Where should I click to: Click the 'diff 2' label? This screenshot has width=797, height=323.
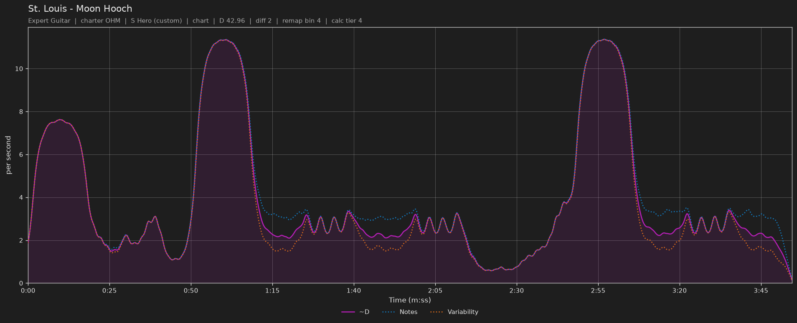[x=263, y=21]
